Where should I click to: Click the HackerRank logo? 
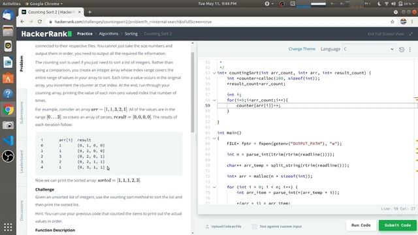[x=46, y=34]
